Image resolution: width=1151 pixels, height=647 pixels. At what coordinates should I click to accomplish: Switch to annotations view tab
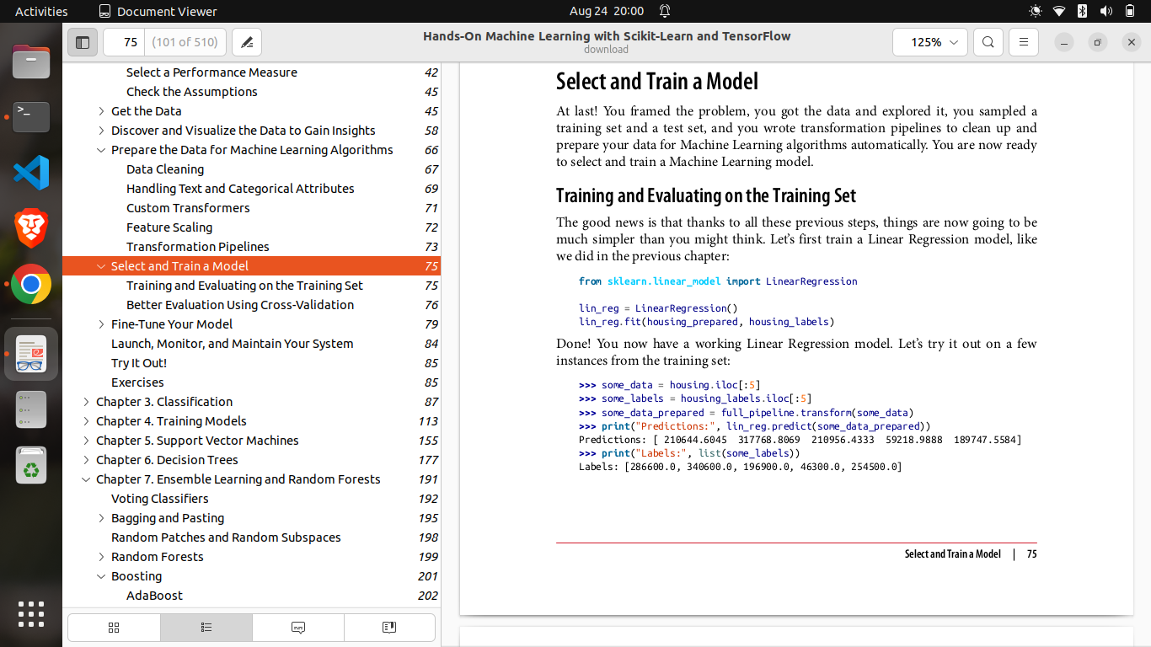coord(297,628)
